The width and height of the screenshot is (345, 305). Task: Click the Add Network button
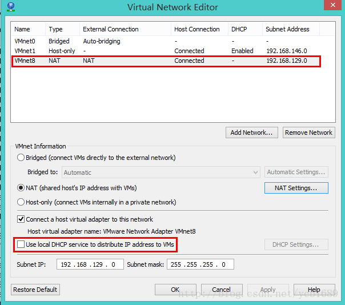click(x=252, y=133)
